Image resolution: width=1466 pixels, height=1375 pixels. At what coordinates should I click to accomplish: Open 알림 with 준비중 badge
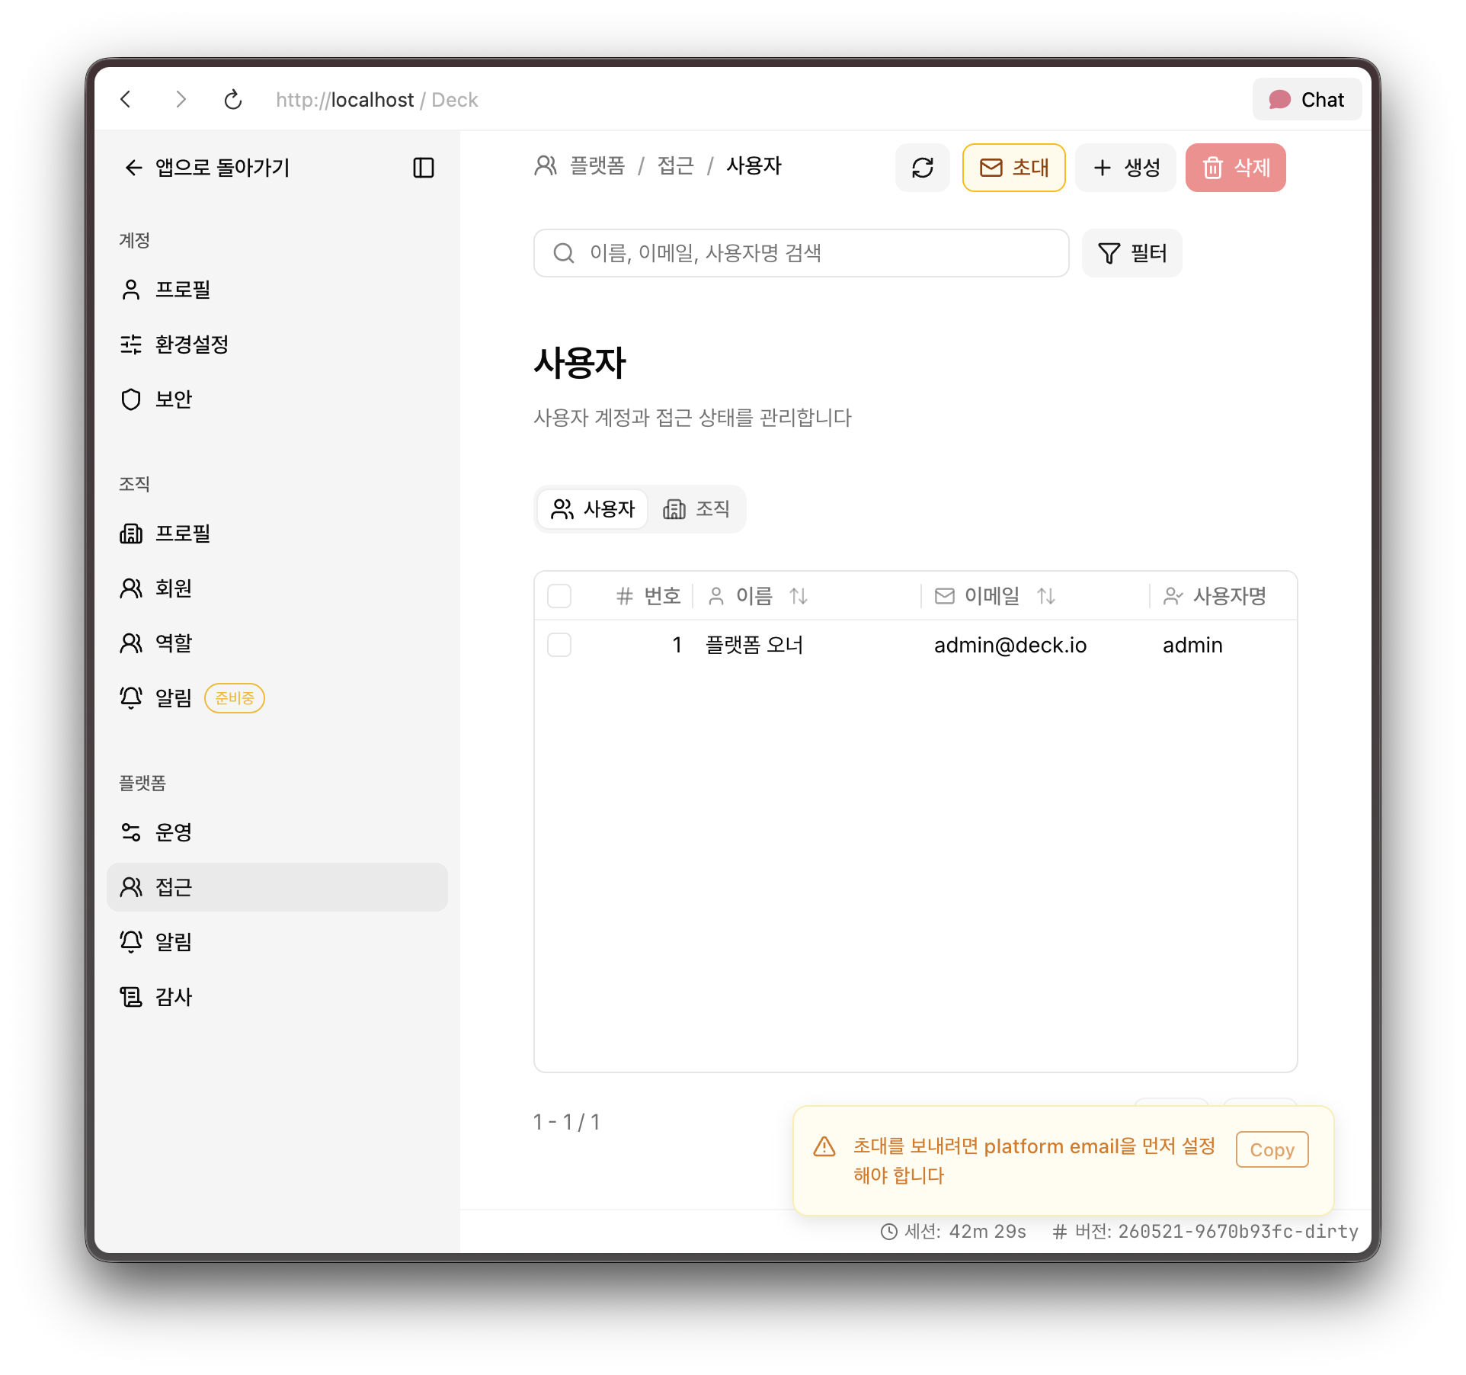click(277, 698)
